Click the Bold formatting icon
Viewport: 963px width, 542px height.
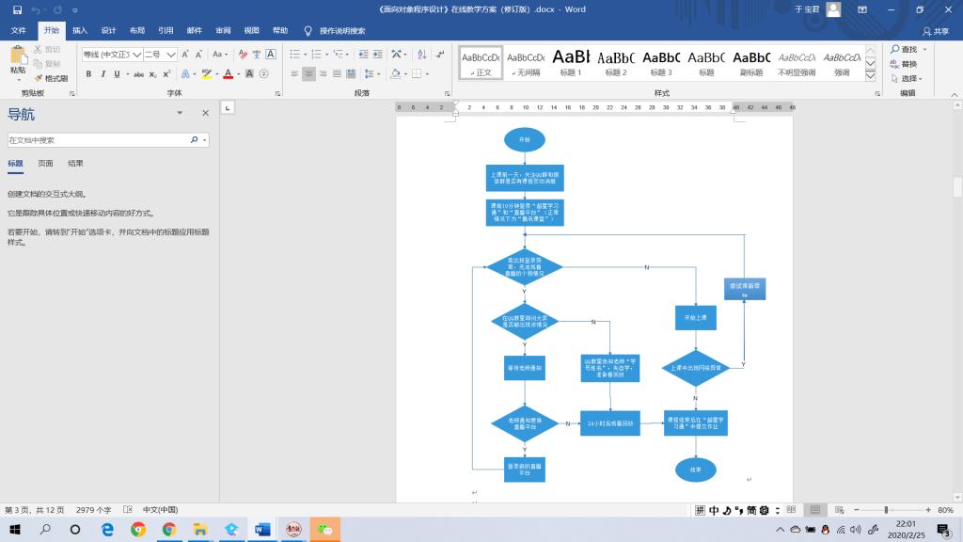(89, 73)
